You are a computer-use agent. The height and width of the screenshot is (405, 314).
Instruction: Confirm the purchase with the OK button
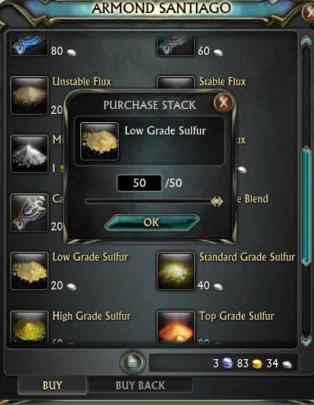[152, 222]
